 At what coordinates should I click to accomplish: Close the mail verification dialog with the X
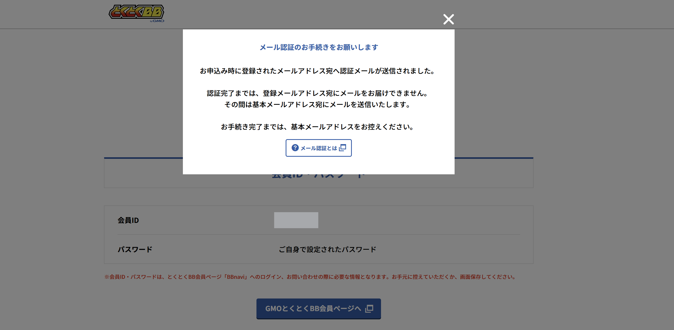pos(449,19)
